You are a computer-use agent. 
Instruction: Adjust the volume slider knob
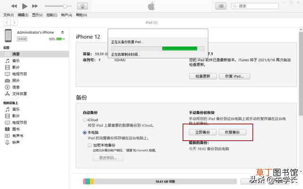point(65,6)
